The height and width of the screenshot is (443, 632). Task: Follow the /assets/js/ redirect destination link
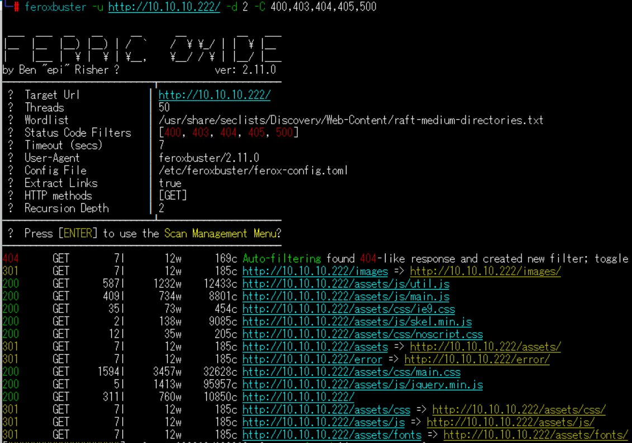point(510,422)
